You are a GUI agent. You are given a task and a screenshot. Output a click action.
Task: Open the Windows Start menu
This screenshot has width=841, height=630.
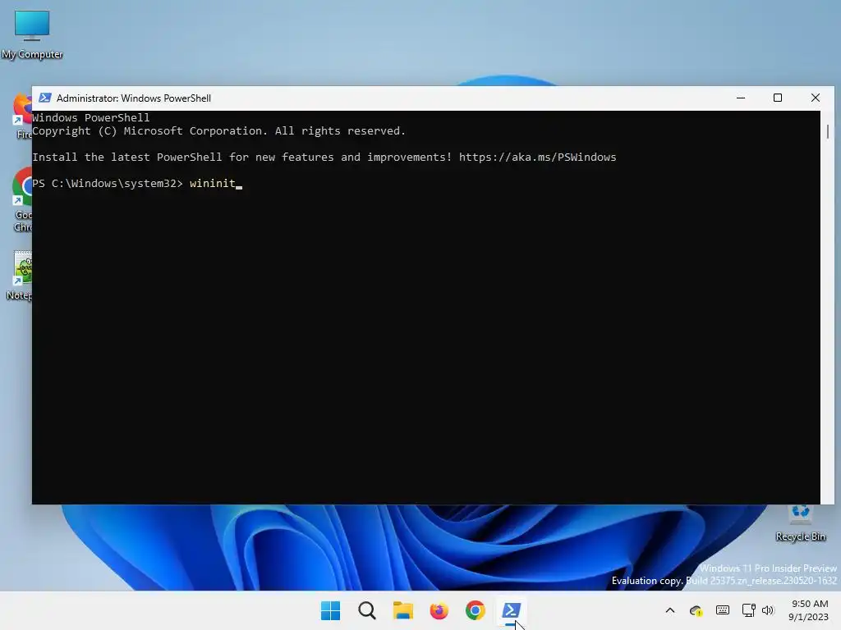[x=330, y=610]
